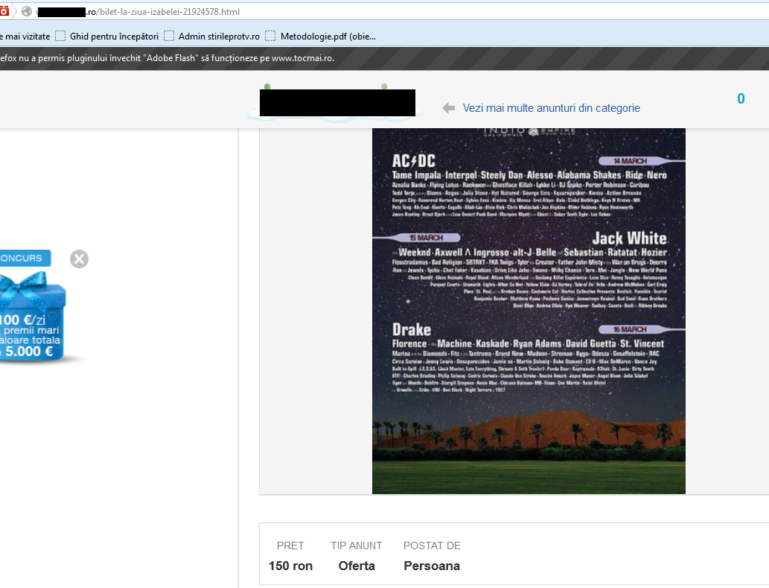Click the '150 ron' price value

point(290,566)
